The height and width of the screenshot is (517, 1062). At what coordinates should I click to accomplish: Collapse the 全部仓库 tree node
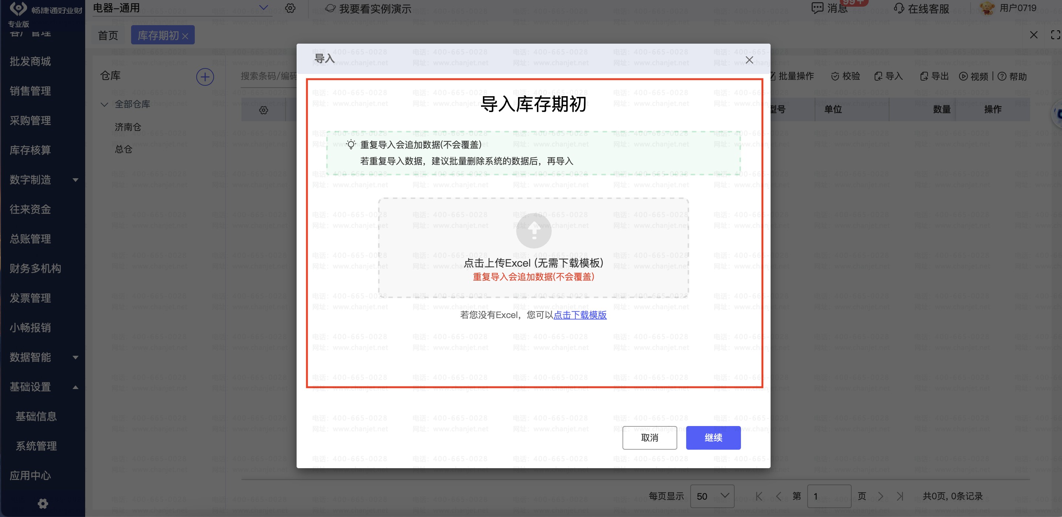tap(104, 105)
